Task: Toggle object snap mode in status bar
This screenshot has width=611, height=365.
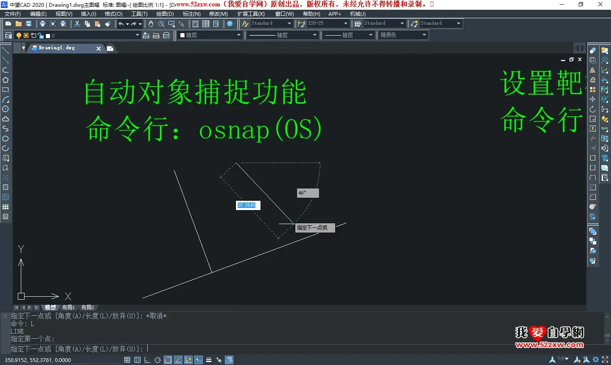Action: pyautogui.click(x=168, y=359)
